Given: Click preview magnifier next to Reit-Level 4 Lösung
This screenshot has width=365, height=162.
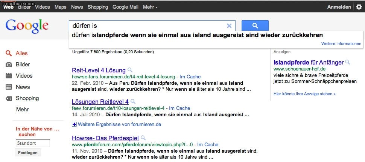Looking at the screenshot, I should point(130,70).
